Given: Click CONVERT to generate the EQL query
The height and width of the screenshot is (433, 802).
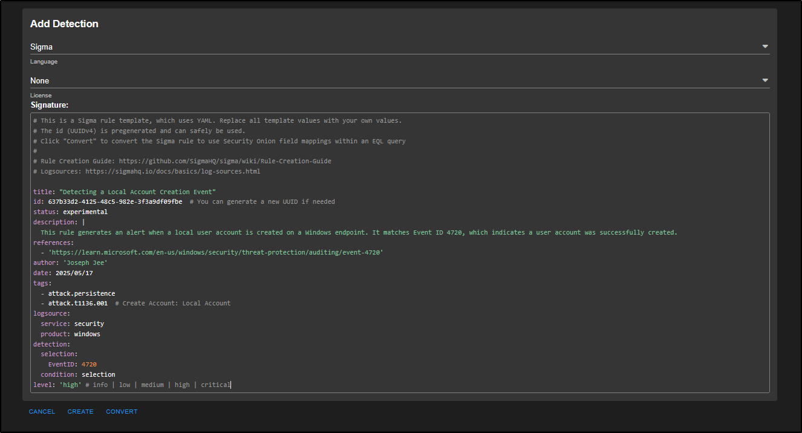Looking at the screenshot, I should click(122, 412).
